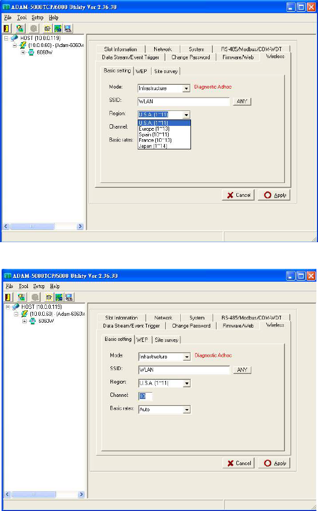
Task: Click the Apply button in the lower window
Action: click(274, 463)
